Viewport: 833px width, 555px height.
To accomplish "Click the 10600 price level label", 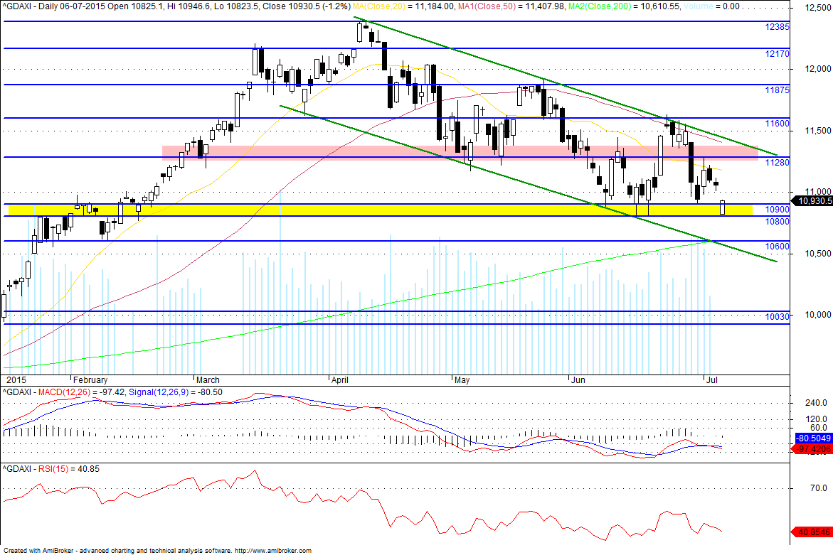I will pyautogui.click(x=777, y=247).
